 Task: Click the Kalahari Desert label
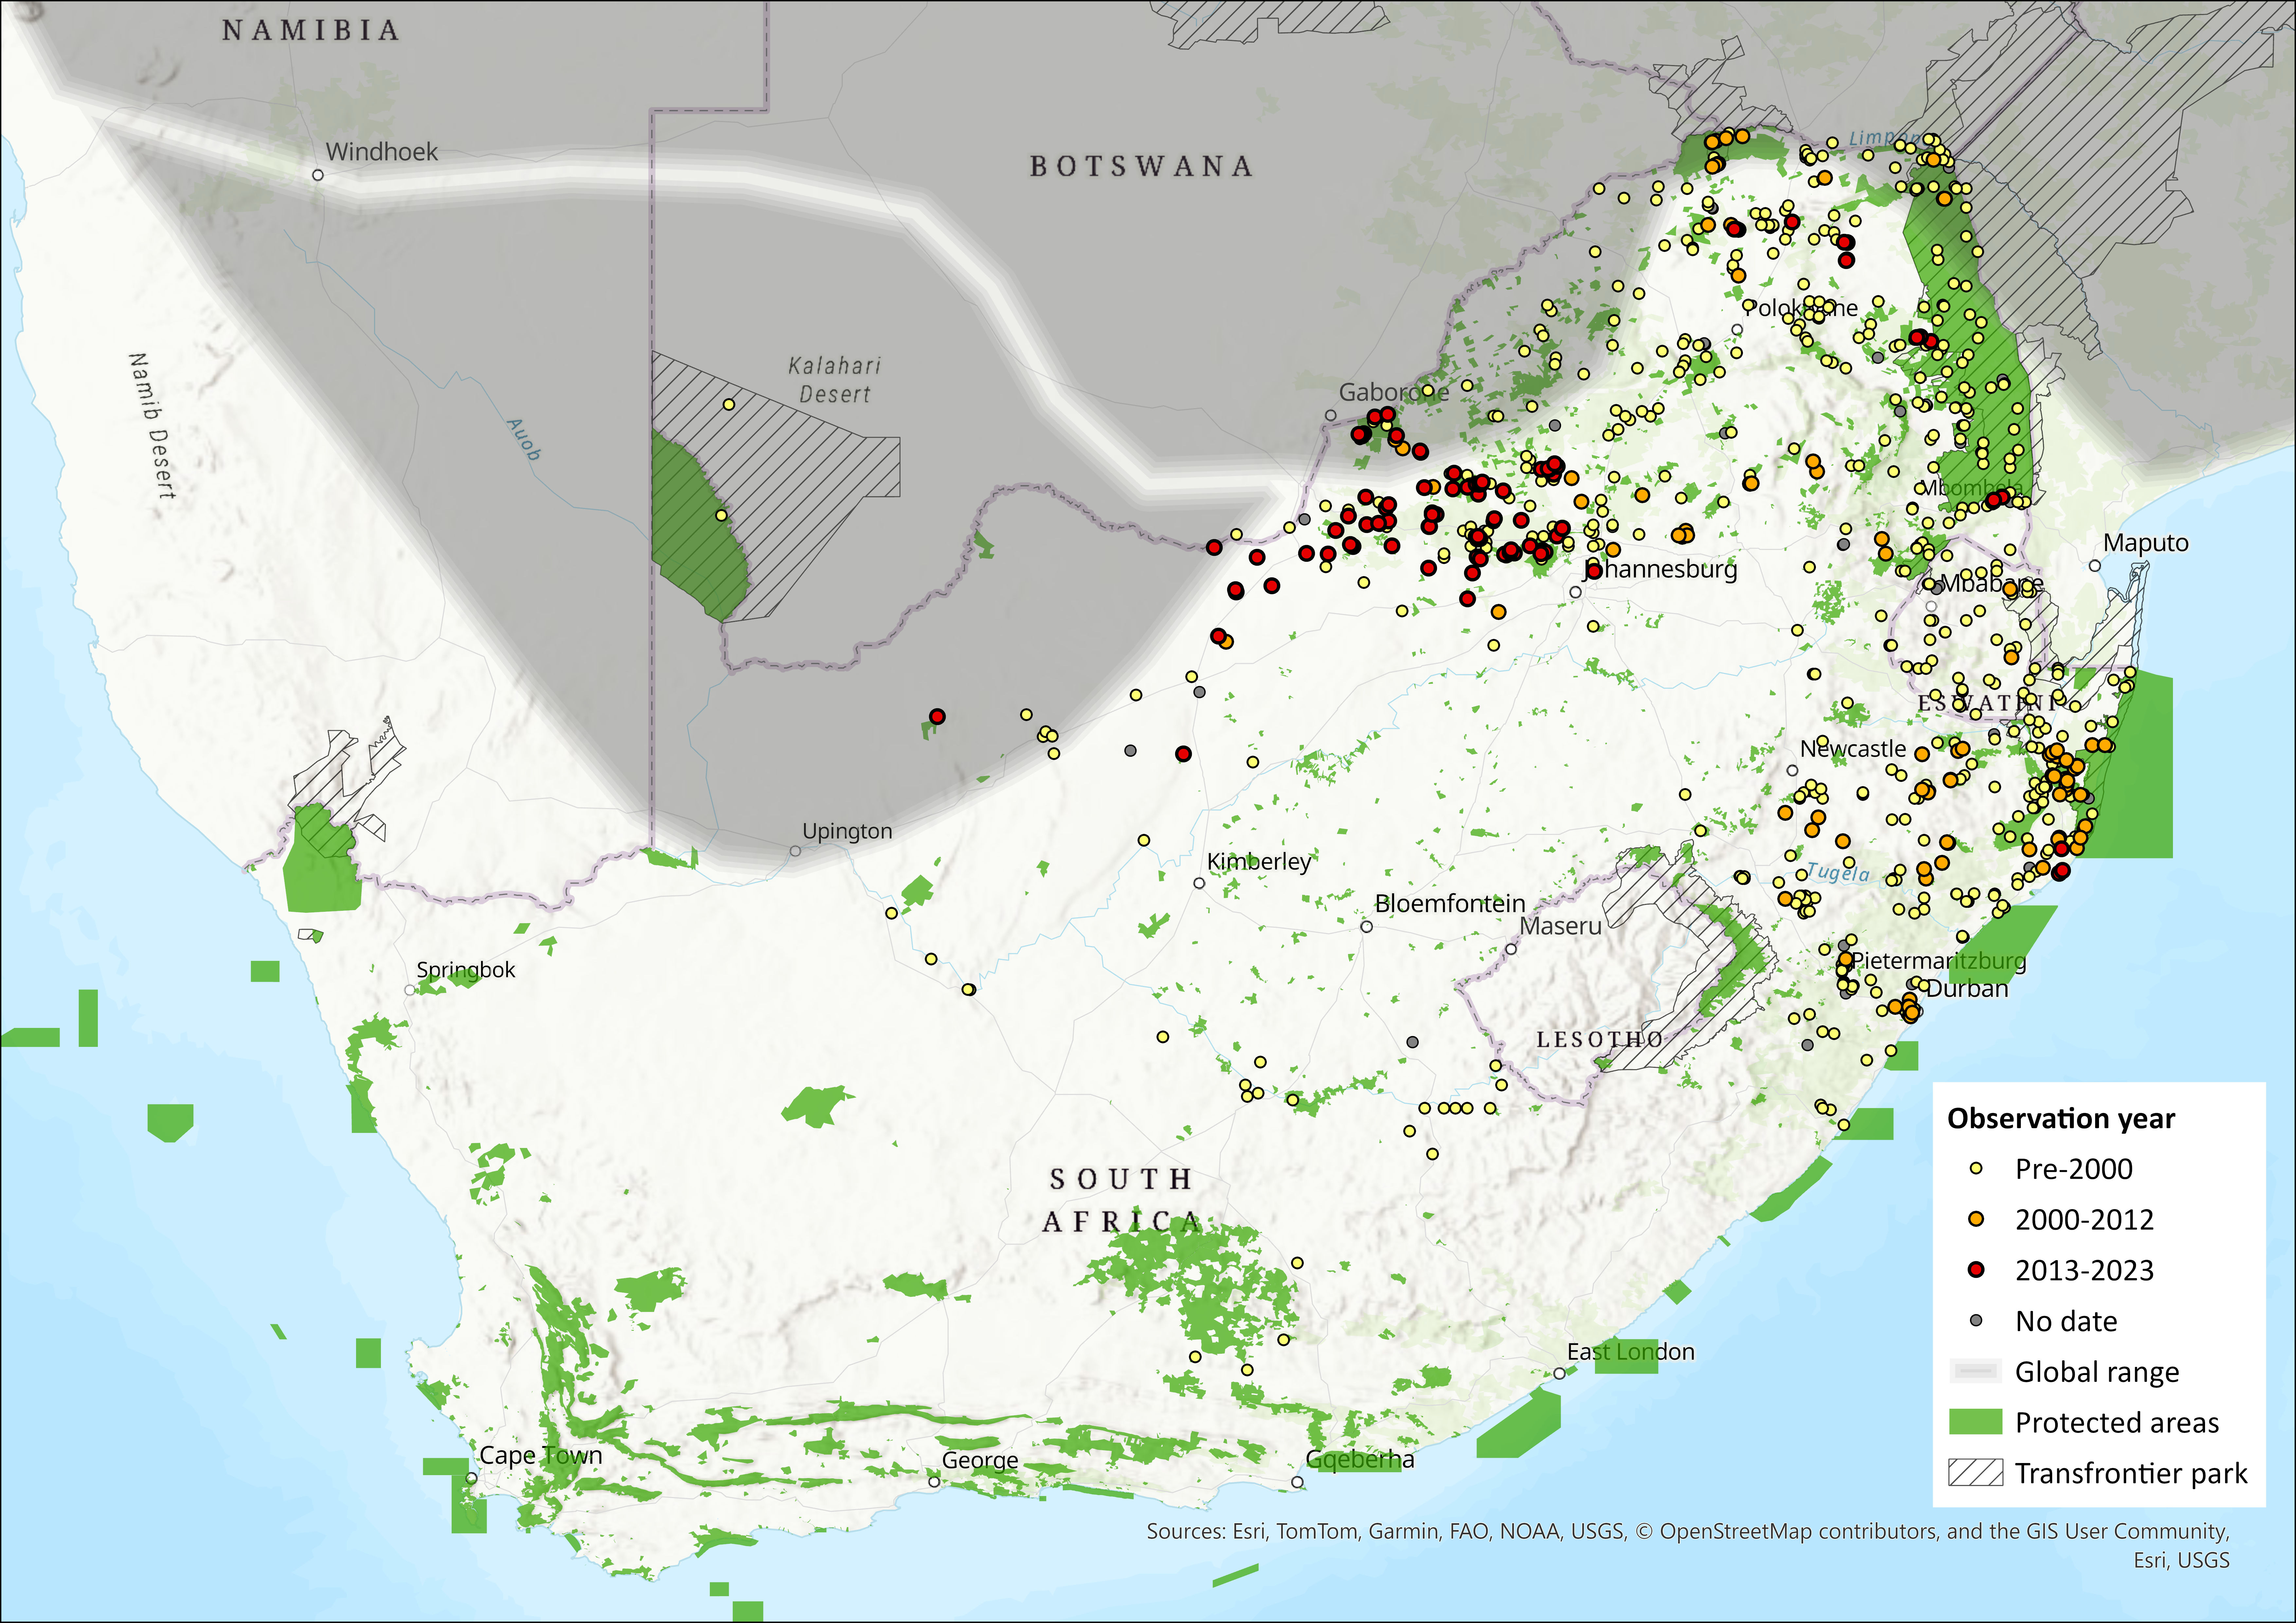click(x=835, y=380)
